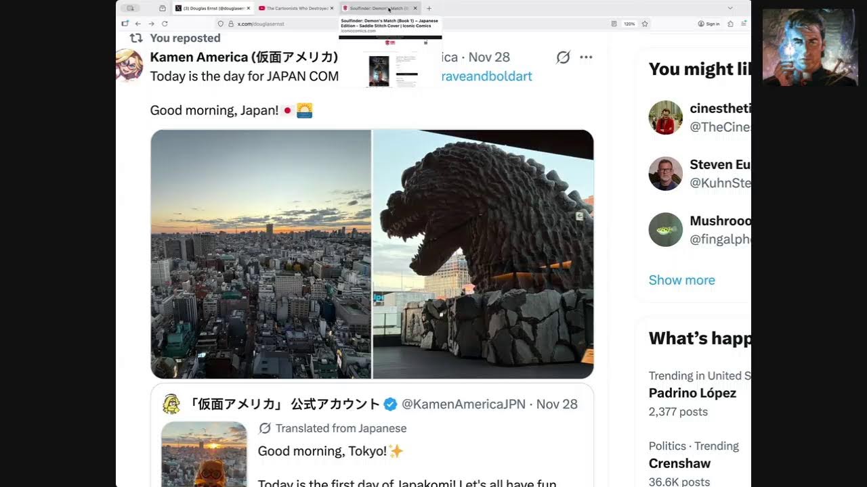Click the Grok icon on the repost
Viewport: 867px width, 487px height.
[x=563, y=57]
